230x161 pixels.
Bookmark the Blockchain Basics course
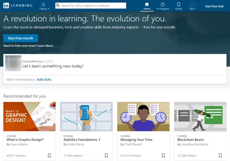220,155
